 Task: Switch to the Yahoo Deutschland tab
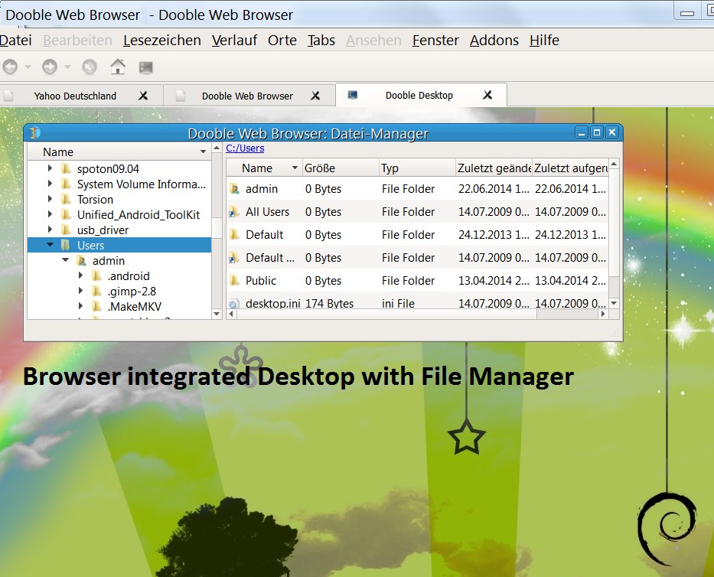tap(75, 96)
